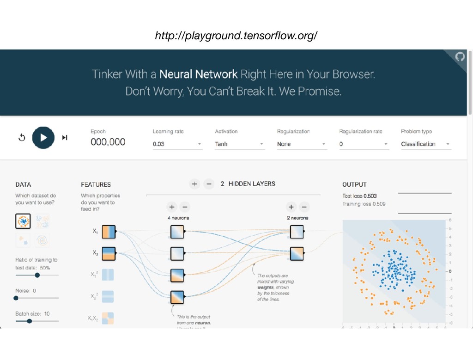Remove a neuron from the 2-neuron layer
Viewport: 473px width, 355px height.
(304, 207)
